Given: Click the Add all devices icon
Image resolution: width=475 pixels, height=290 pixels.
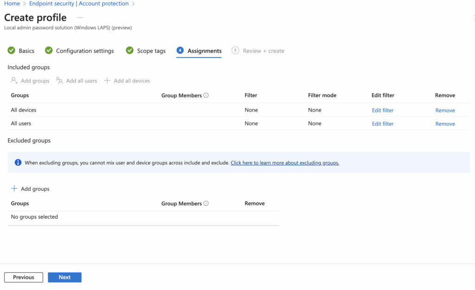Looking at the screenshot, I should 108,80.
